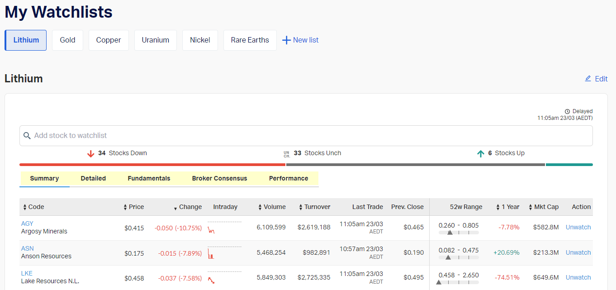The width and height of the screenshot is (616, 290).
Task: Click the Edit watchlist link
Action: click(x=596, y=79)
